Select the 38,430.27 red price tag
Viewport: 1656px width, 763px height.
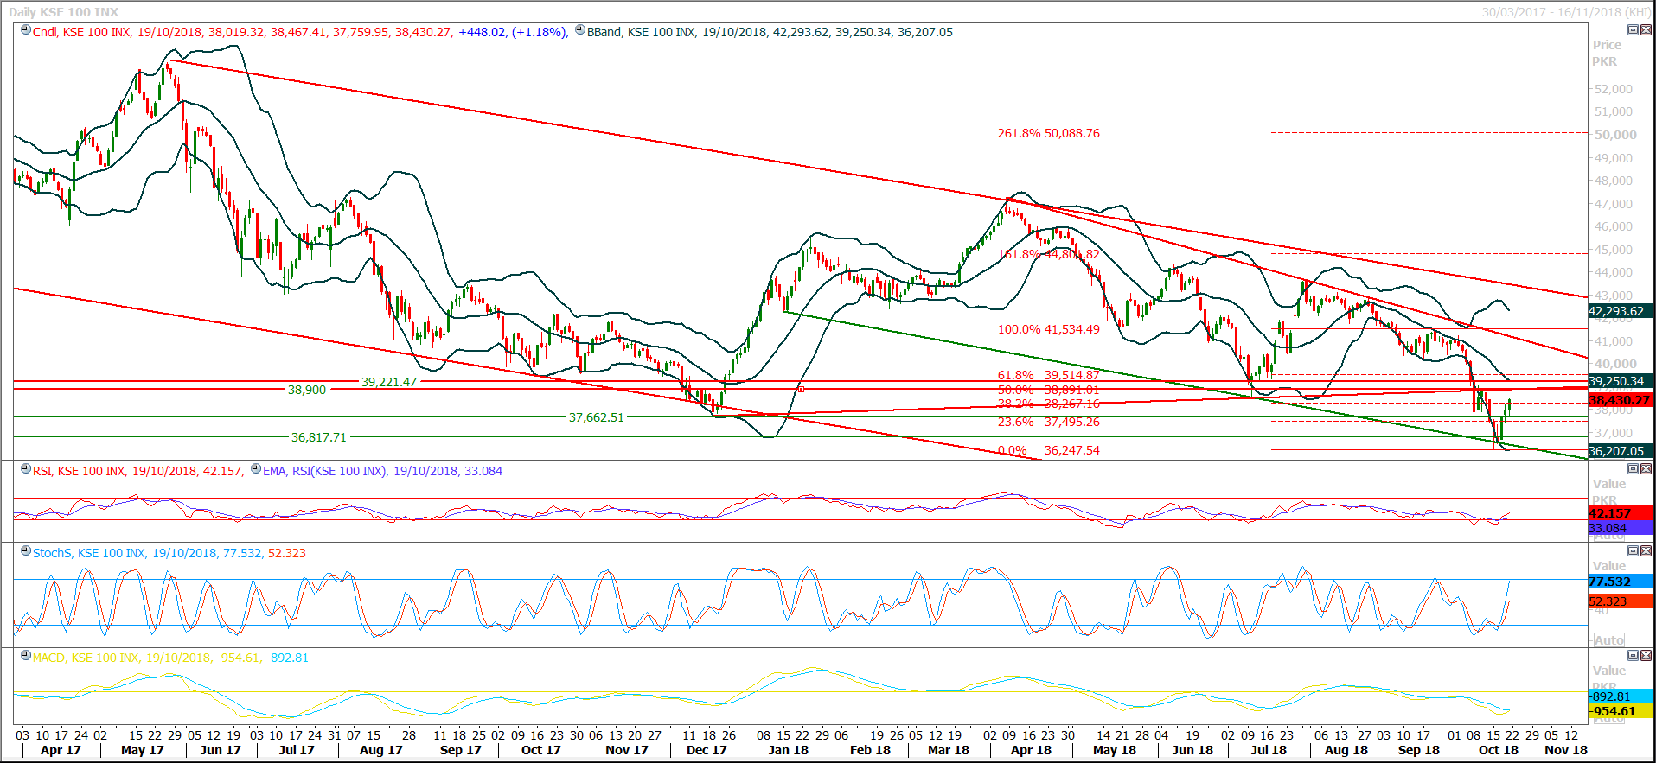click(1620, 401)
